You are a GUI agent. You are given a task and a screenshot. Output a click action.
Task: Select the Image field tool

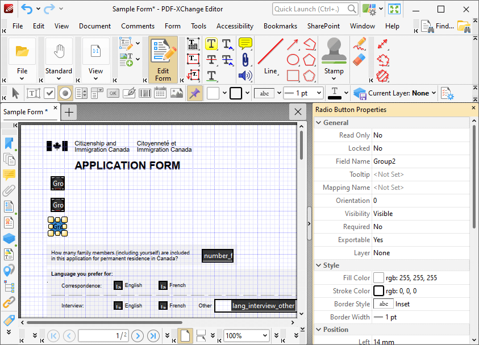click(176, 93)
